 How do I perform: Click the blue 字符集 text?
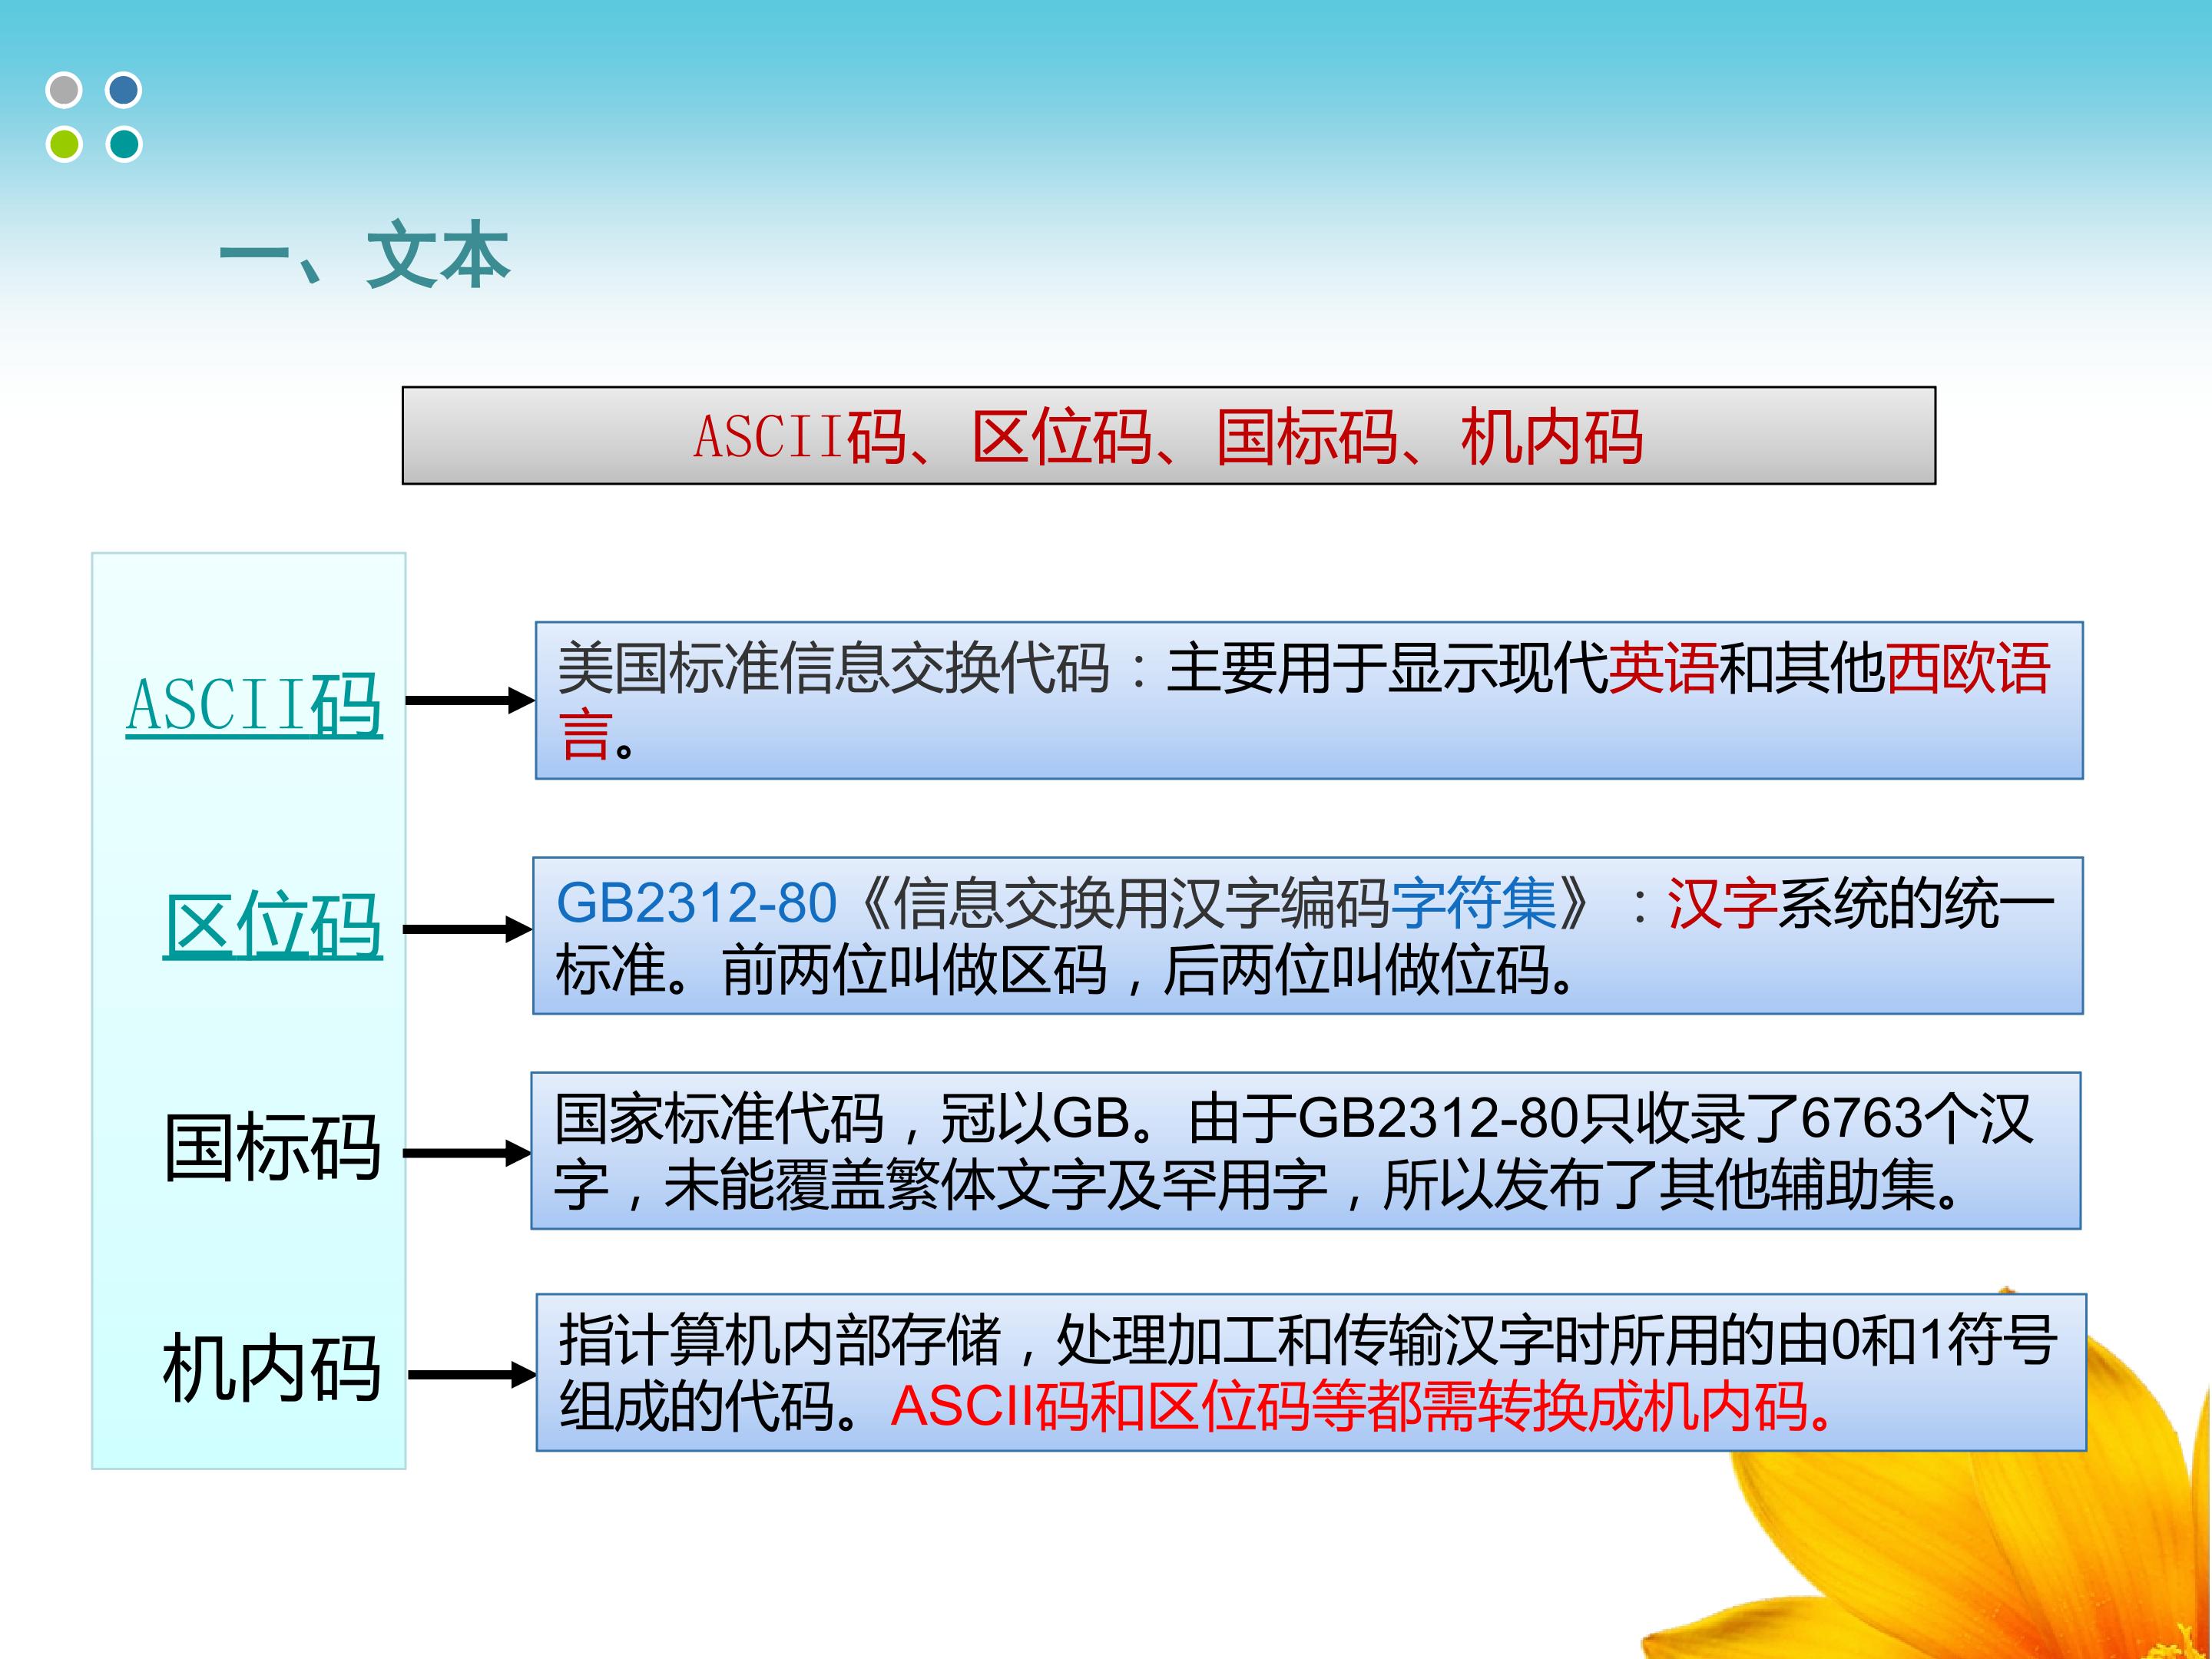coord(1474,903)
